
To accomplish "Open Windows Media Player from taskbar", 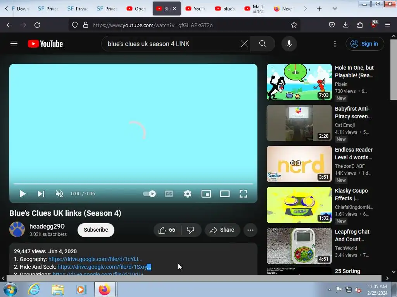I will coord(81,289).
